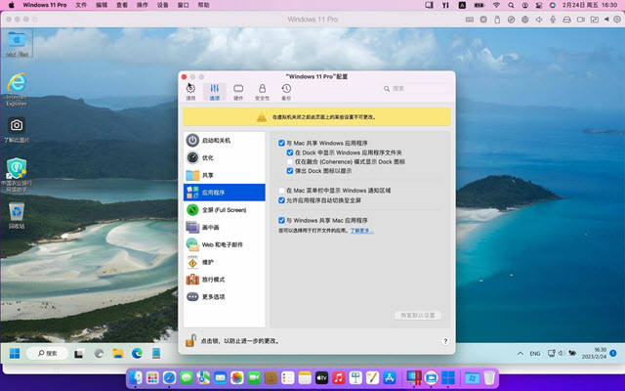The image size is (625, 391).
Task: Select 更多选项 in the options sidebar
Action: 225,297
